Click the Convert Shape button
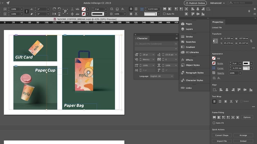This screenshot has height=144, width=257. tap(222, 135)
